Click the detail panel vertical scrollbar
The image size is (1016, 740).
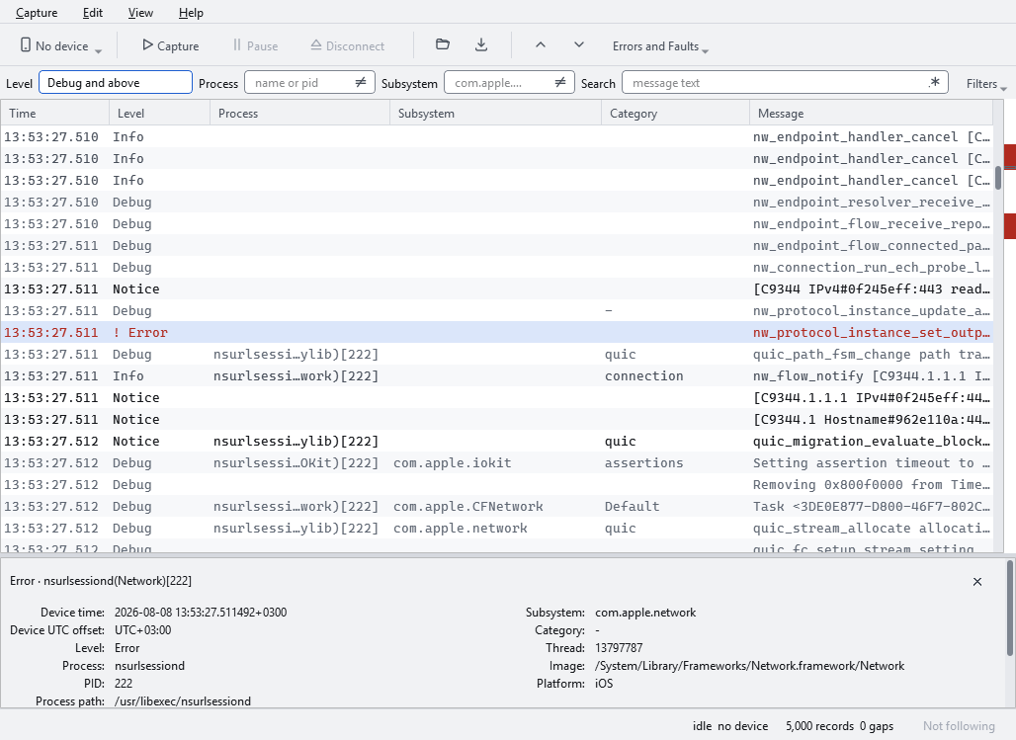(1009, 608)
